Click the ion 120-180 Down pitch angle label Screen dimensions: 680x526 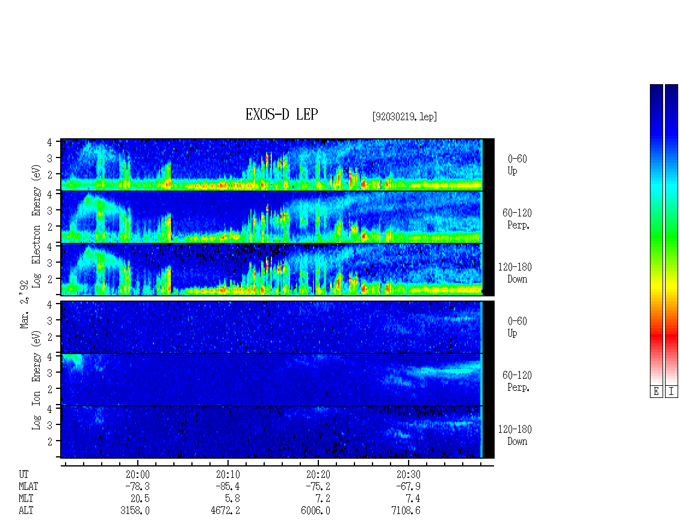[x=515, y=435]
